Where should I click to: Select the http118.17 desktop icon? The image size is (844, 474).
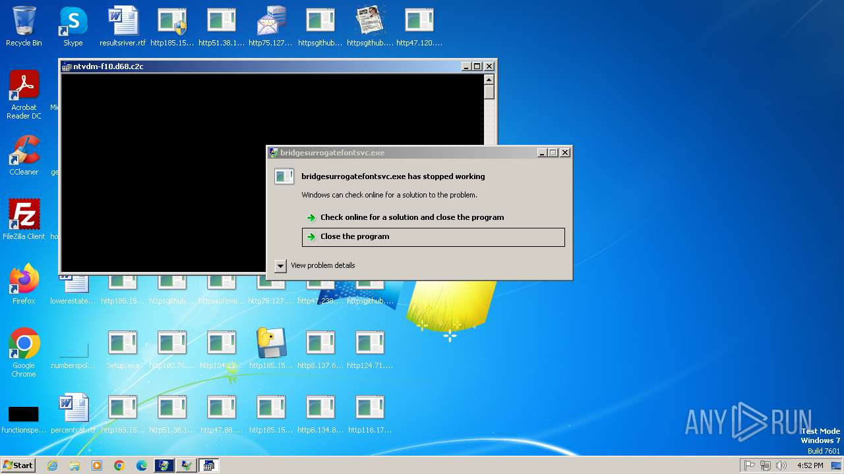coord(370,413)
